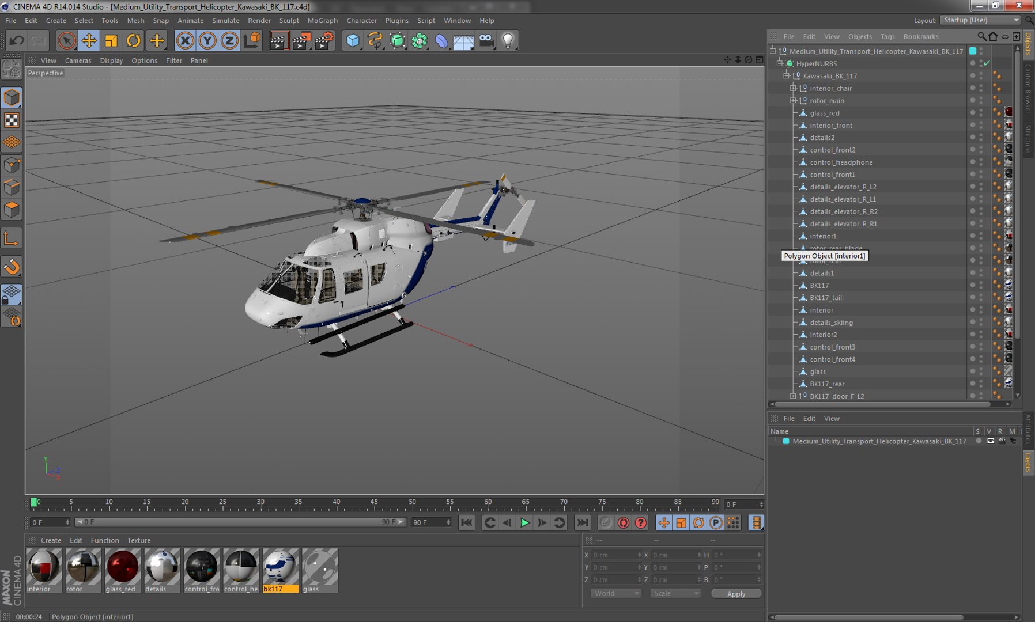The image size is (1035, 622).
Task: Open the Sculpt menu
Action: 289,20
